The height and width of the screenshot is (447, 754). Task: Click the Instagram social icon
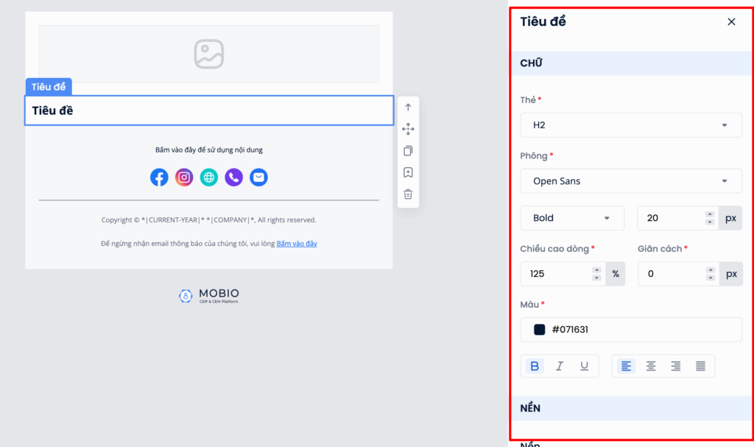pyautogui.click(x=184, y=177)
